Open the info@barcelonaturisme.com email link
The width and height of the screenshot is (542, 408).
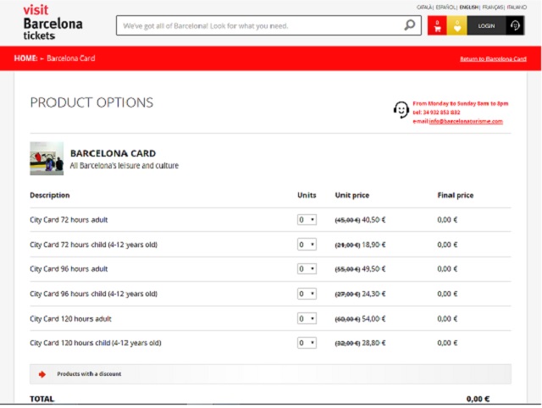point(466,121)
